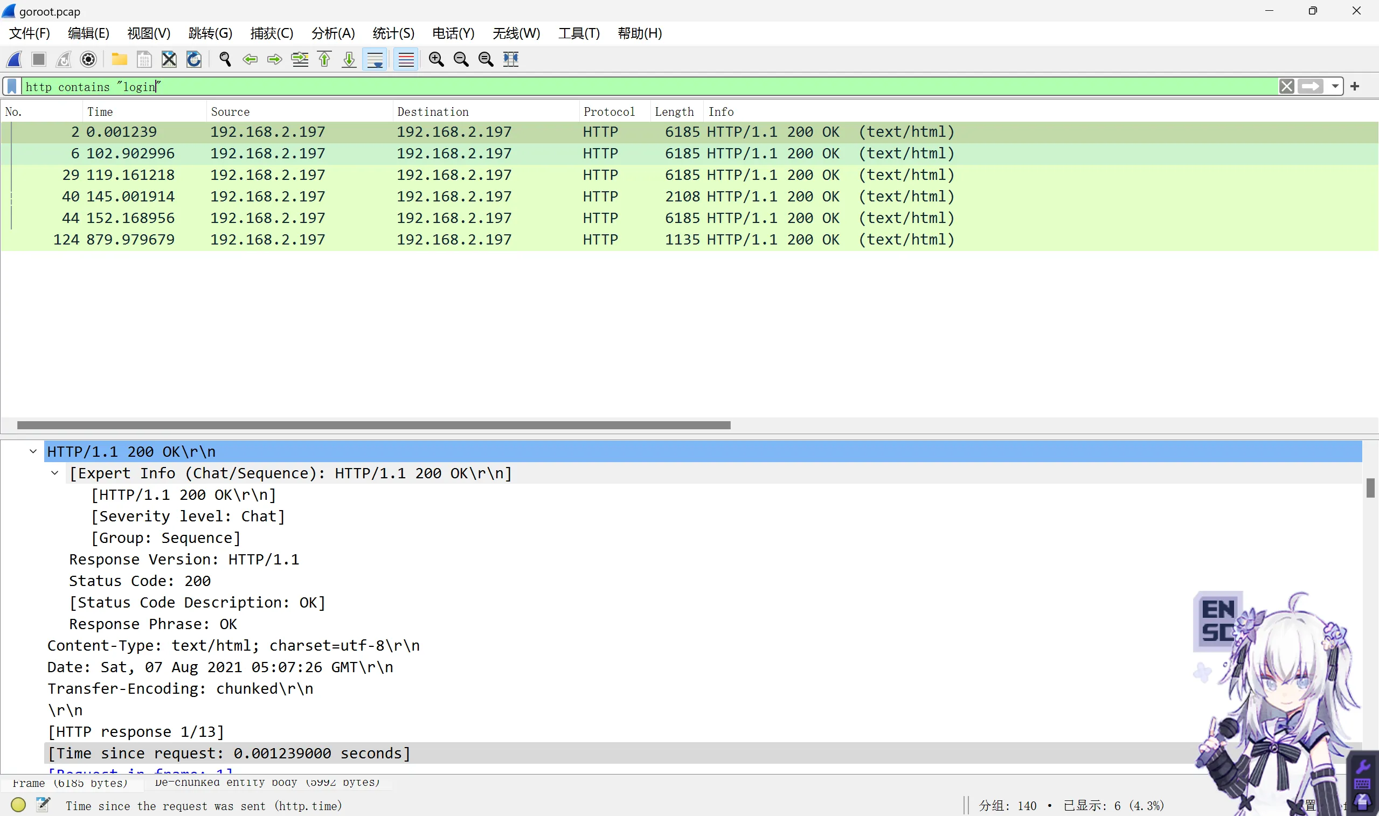Reload the capture file icon
The height and width of the screenshot is (816, 1379).
click(x=193, y=59)
